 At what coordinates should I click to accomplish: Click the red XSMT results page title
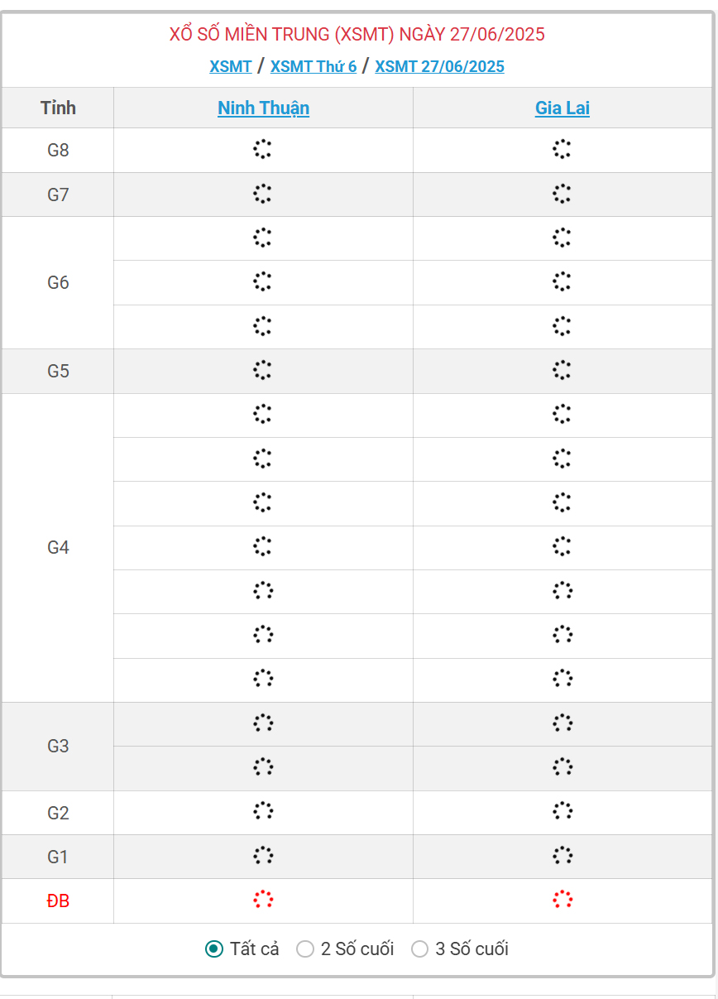[357, 35]
